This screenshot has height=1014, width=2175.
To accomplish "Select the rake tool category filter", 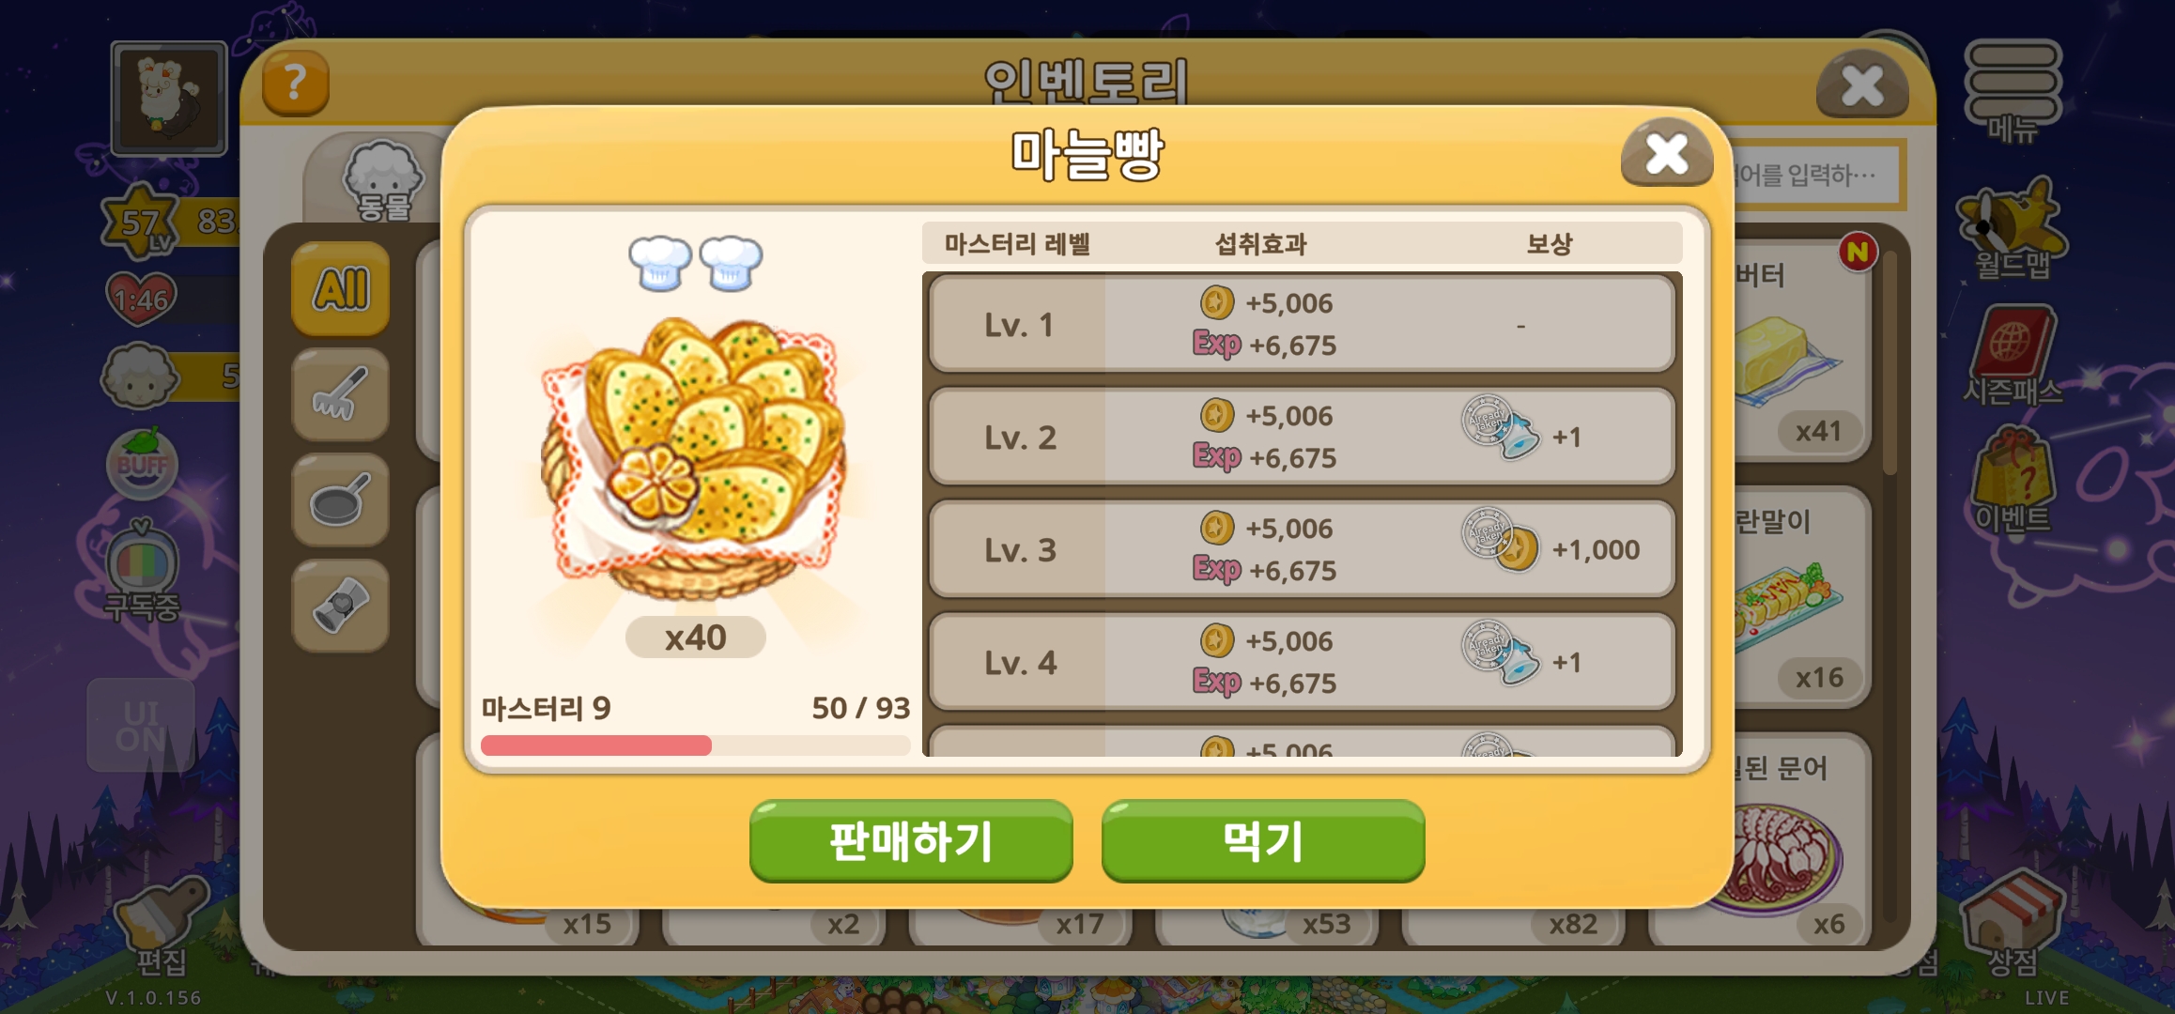I will pyautogui.click(x=340, y=394).
